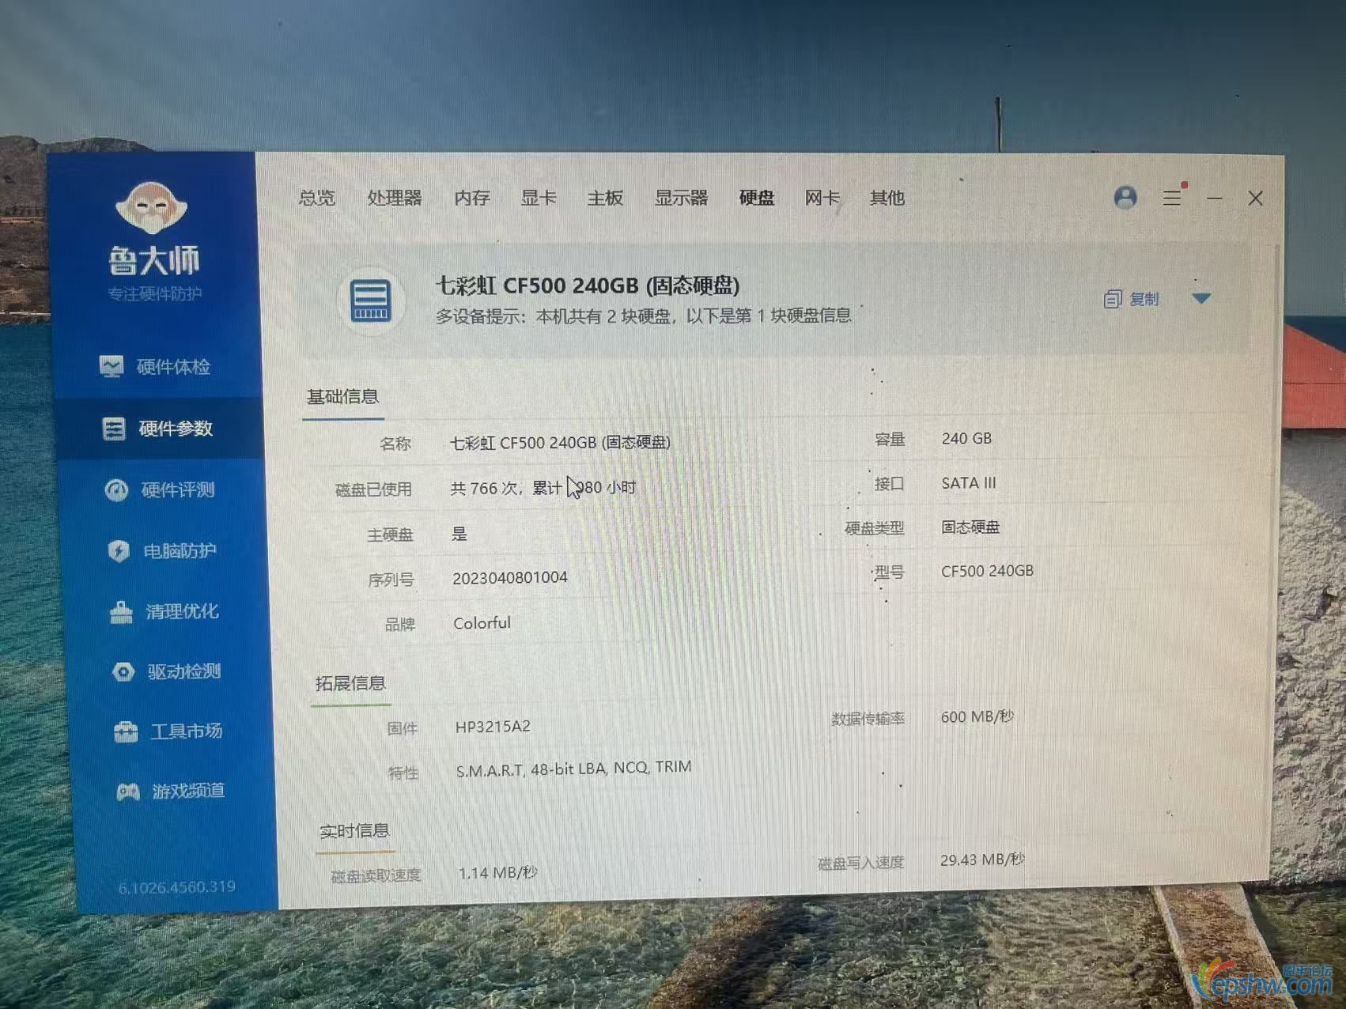Switch to the 显卡 graphics card tab

[x=539, y=198]
